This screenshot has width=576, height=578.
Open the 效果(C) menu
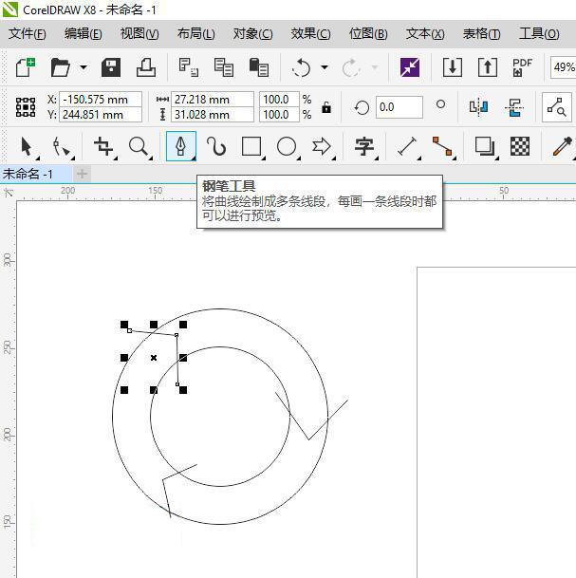[310, 33]
